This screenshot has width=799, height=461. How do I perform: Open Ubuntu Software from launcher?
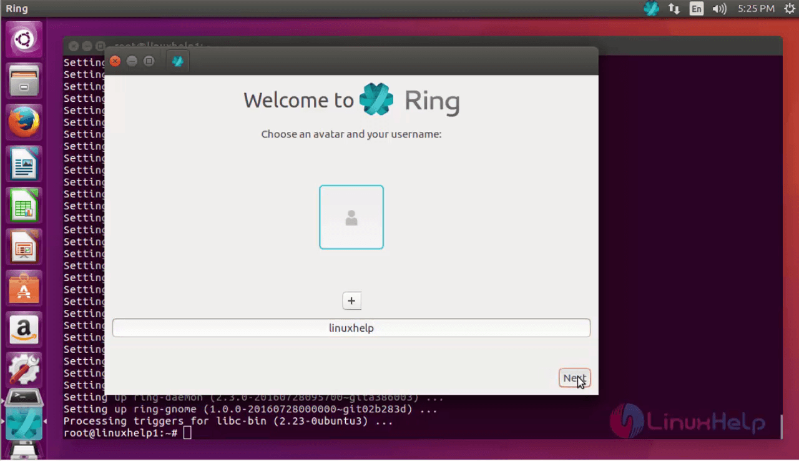[24, 289]
